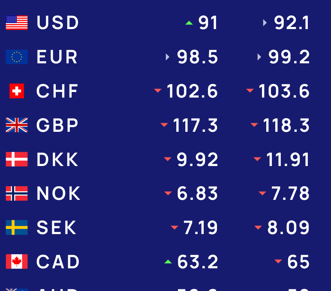Viewport: 331px width, 291px height.
Task: Click the Canadian flag icon
Action: click(x=17, y=261)
